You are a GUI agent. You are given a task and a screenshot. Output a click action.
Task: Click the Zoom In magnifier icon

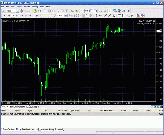(x=72, y=11)
